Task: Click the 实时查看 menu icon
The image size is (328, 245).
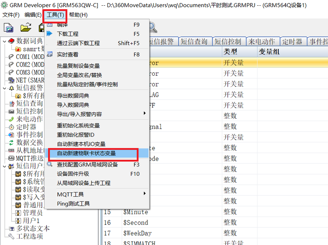Action: (50, 54)
